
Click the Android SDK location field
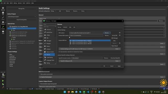[x=86, y=36]
